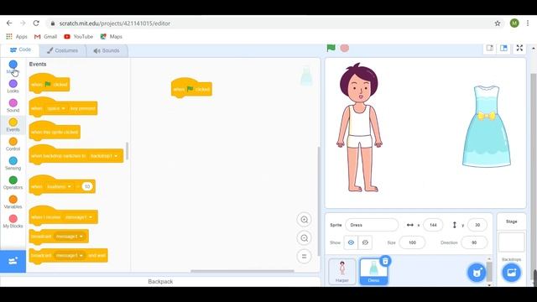Select the Control block category

(x=13, y=144)
